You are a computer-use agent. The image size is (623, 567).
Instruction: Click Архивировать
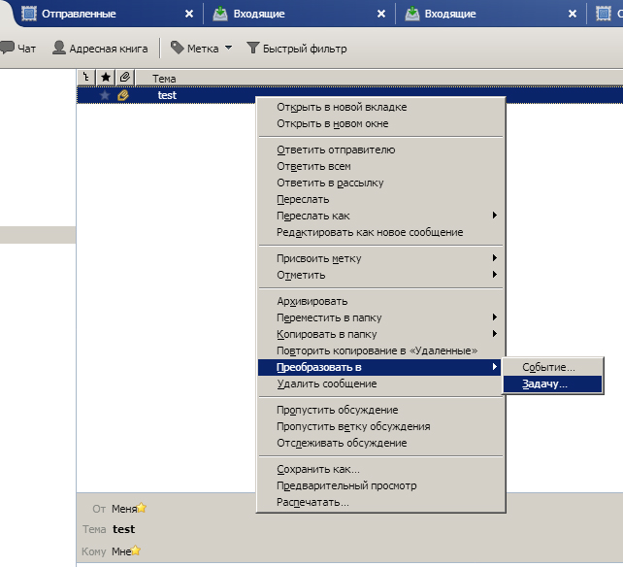point(380,301)
